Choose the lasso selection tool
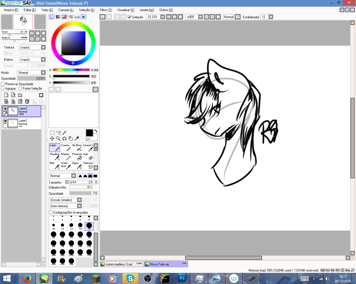 click(x=58, y=133)
